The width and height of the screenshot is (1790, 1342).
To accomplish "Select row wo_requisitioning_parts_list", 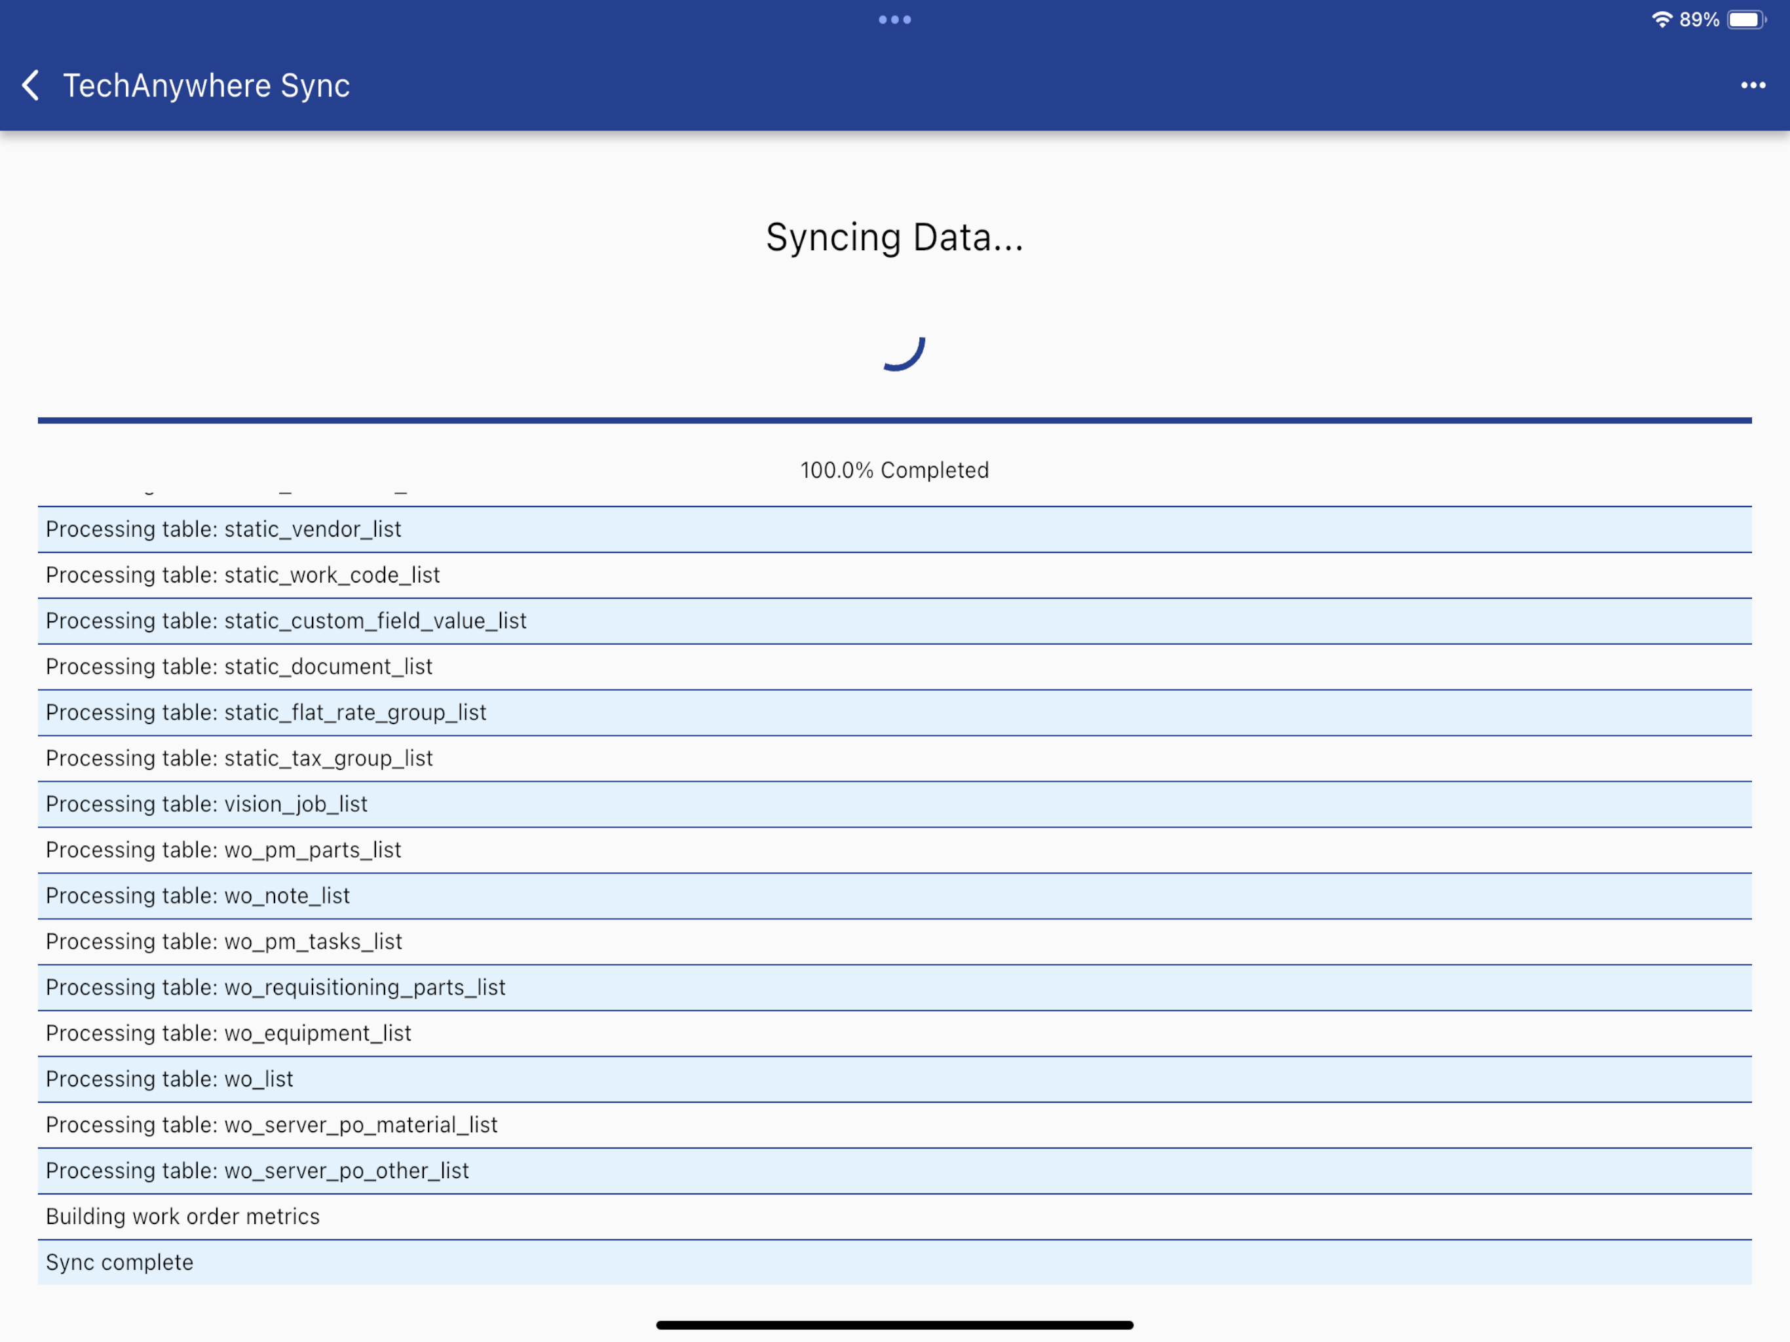I will point(895,987).
